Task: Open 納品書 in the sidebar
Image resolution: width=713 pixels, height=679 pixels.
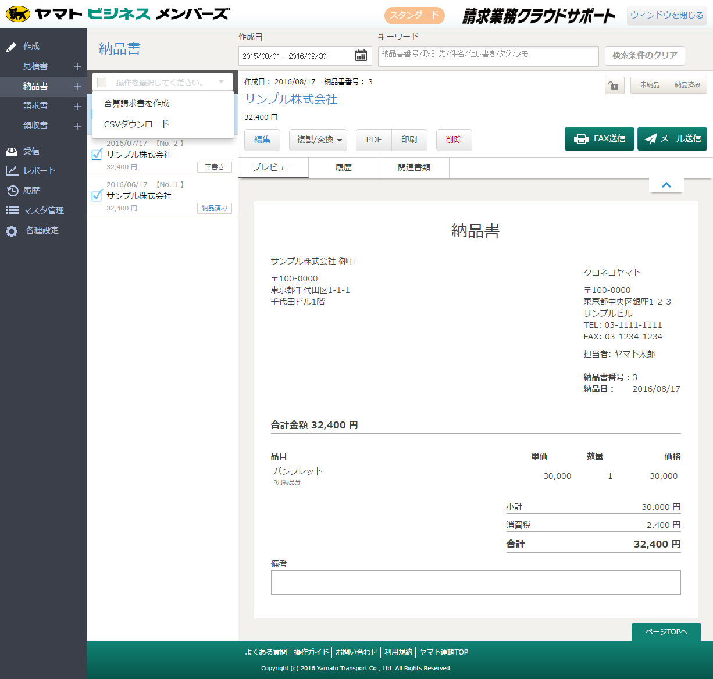Action: tap(35, 87)
